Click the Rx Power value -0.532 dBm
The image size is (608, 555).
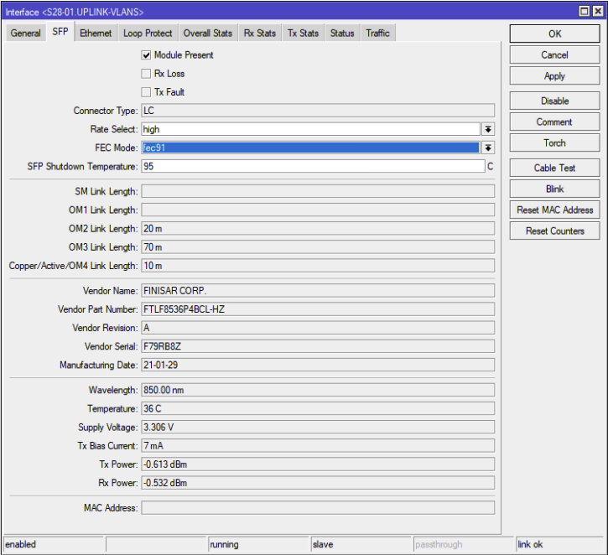pyautogui.click(x=318, y=483)
